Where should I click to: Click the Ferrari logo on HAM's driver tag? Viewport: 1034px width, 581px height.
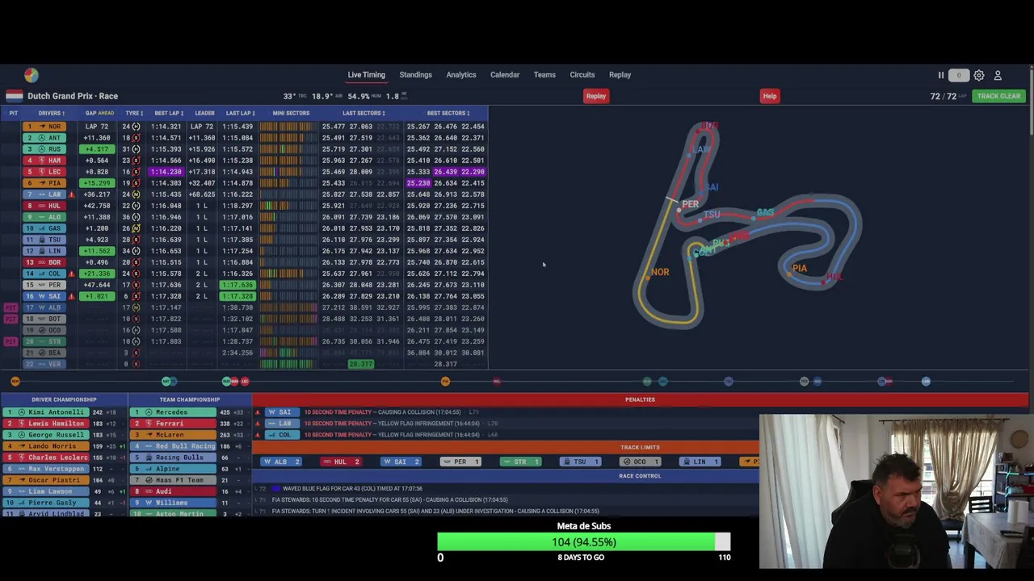point(44,161)
